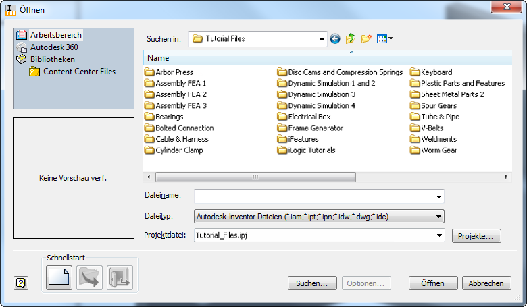Select Content Center Files library
The image size is (527, 307).
pos(72,72)
